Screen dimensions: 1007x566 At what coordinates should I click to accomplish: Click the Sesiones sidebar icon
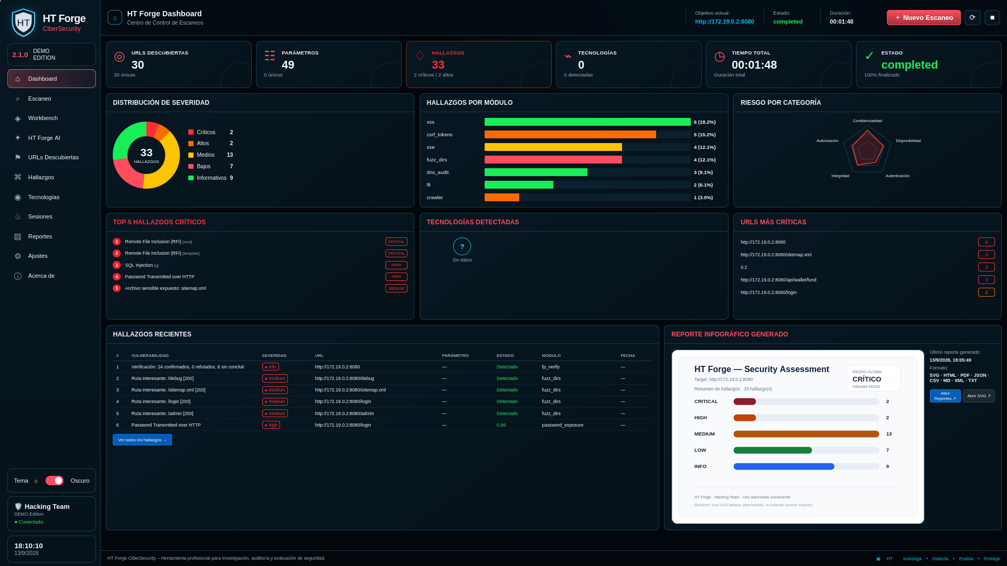tap(18, 216)
